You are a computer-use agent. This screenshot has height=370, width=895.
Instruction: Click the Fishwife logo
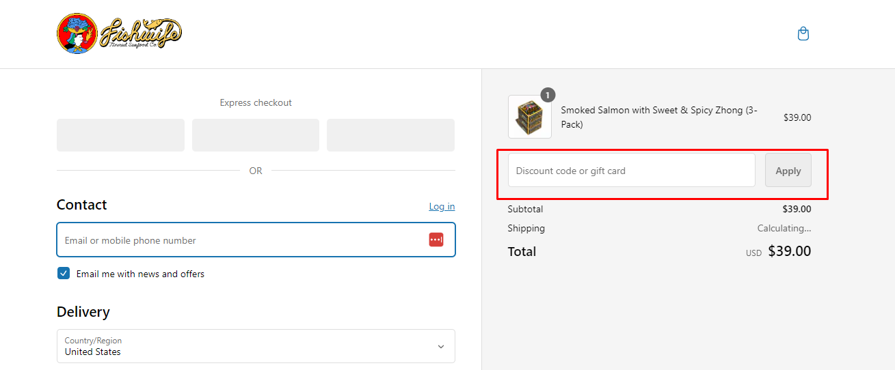pos(119,33)
